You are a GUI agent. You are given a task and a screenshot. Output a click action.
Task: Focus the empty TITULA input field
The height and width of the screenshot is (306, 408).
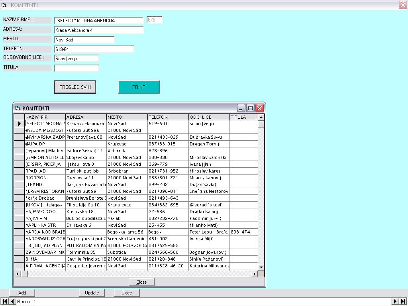point(77,68)
